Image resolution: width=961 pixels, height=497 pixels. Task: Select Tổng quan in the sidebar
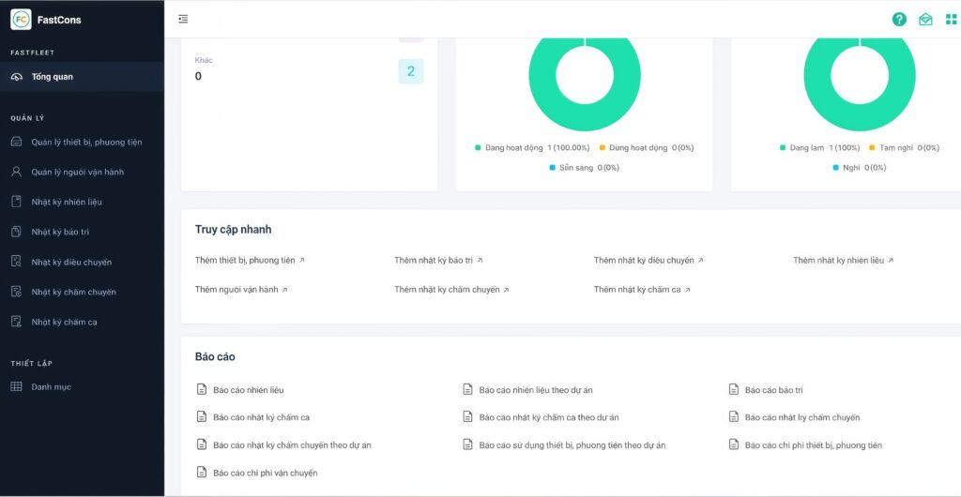[52, 77]
